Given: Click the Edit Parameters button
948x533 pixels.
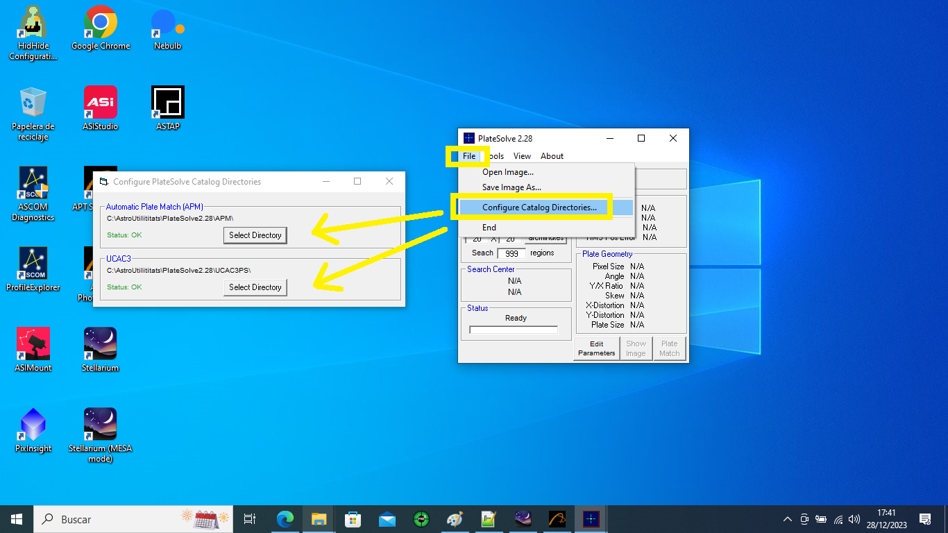Looking at the screenshot, I should 596,348.
